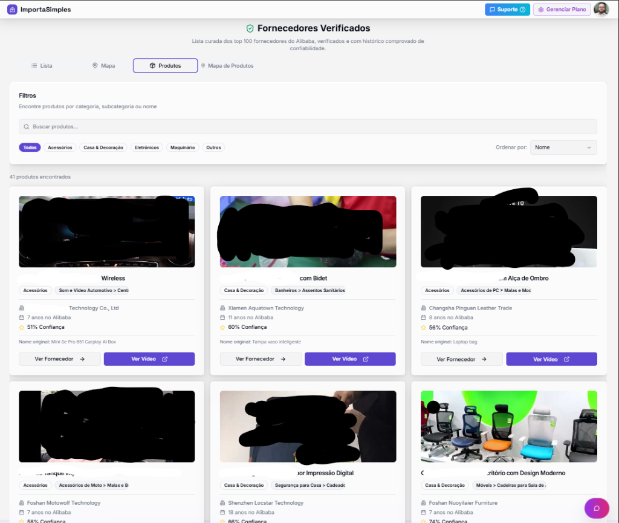Click Nome original: Tampa vaso inteligente
This screenshot has height=523, width=619.
pos(260,342)
